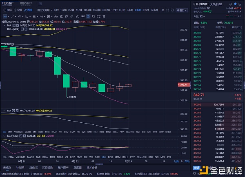Open the 2位小数 decimals dropdown
Viewport: 245px width, 177px height.
tap(199, 16)
